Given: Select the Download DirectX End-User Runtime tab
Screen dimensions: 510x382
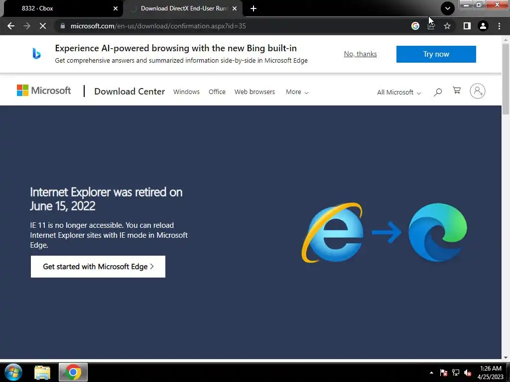Looking at the screenshot, I should 183,8.
